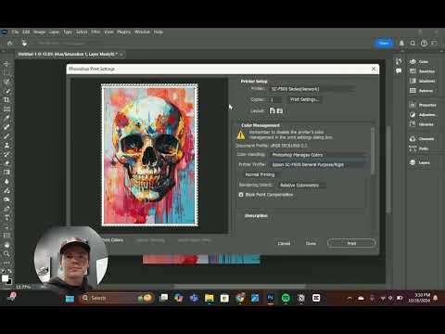Open the Patterns panel icon
The image size is (445, 334).
pos(413,91)
